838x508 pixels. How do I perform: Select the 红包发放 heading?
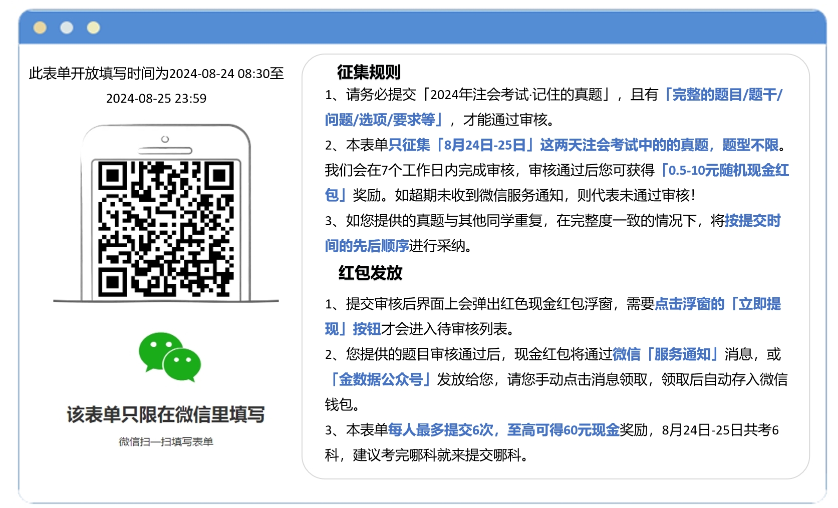pos(370,273)
